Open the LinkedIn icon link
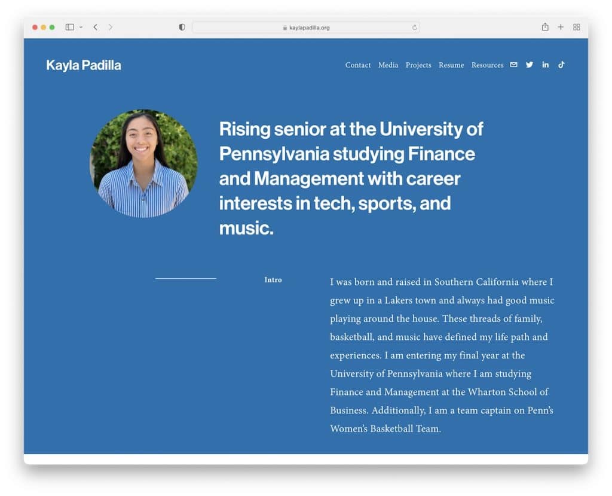The width and height of the screenshot is (612, 496). (545, 65)
